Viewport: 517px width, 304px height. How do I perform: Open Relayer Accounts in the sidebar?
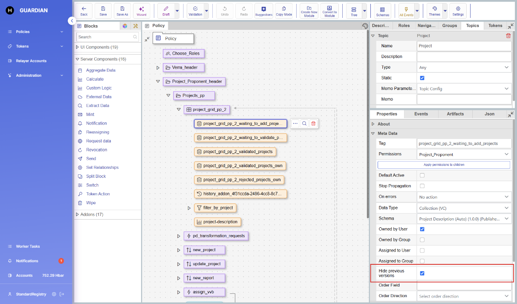pyautogui.click(x=31, y=61)
